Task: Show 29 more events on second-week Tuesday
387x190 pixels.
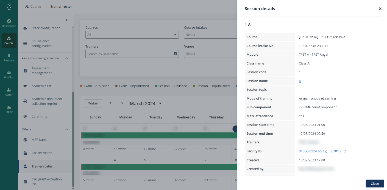Action: click(150, 180)
